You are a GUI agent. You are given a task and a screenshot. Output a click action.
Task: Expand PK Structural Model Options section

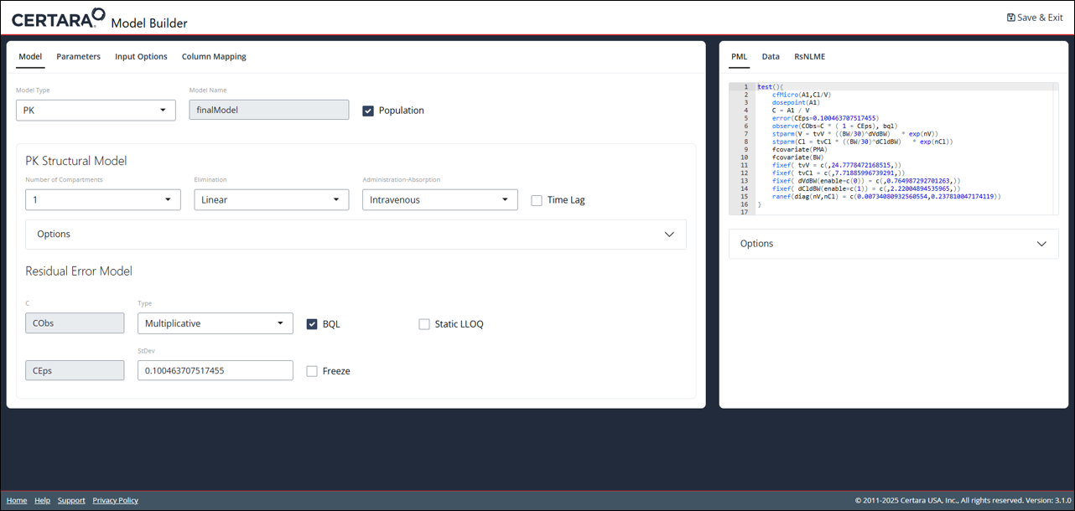pyautogui.click(x=356, y=235)
